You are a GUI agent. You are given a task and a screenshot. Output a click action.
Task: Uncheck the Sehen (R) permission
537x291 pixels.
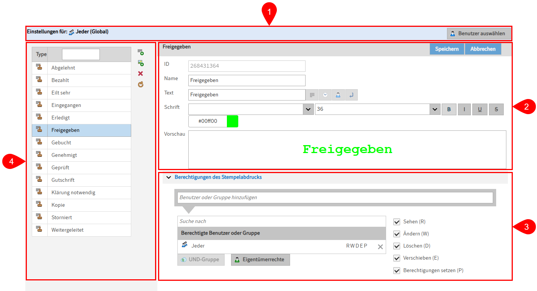click(397, 222)
